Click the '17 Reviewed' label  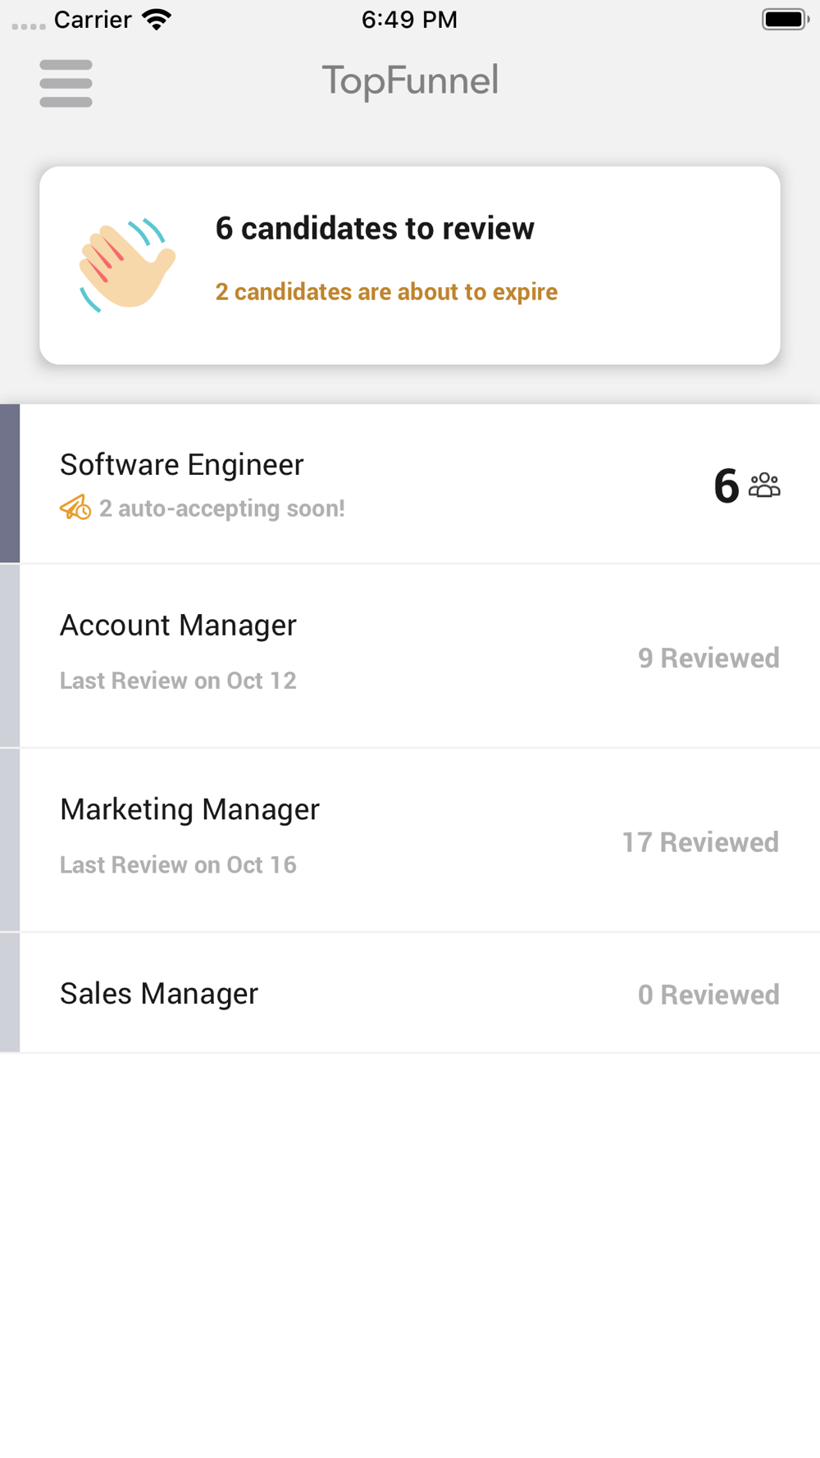[x=700, y=842]
